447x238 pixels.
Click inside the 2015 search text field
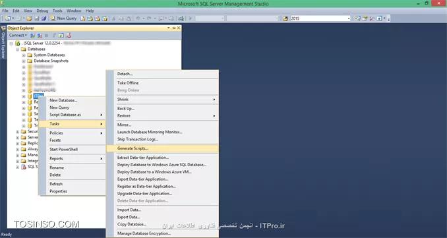(318, 18)
